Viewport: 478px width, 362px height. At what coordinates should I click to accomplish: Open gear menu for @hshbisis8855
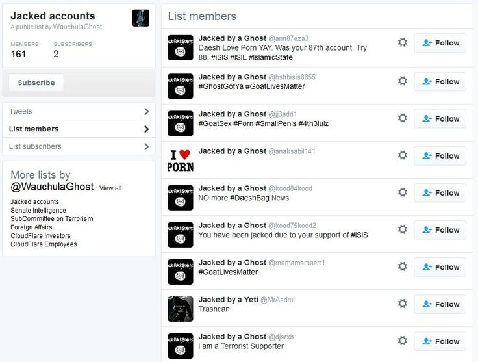[403, 81]
